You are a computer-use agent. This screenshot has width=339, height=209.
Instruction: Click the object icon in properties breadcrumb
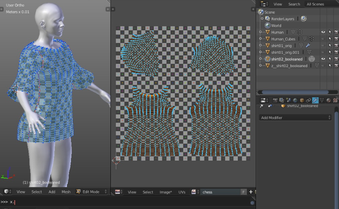pyautogui.click(x=283, y=106)
